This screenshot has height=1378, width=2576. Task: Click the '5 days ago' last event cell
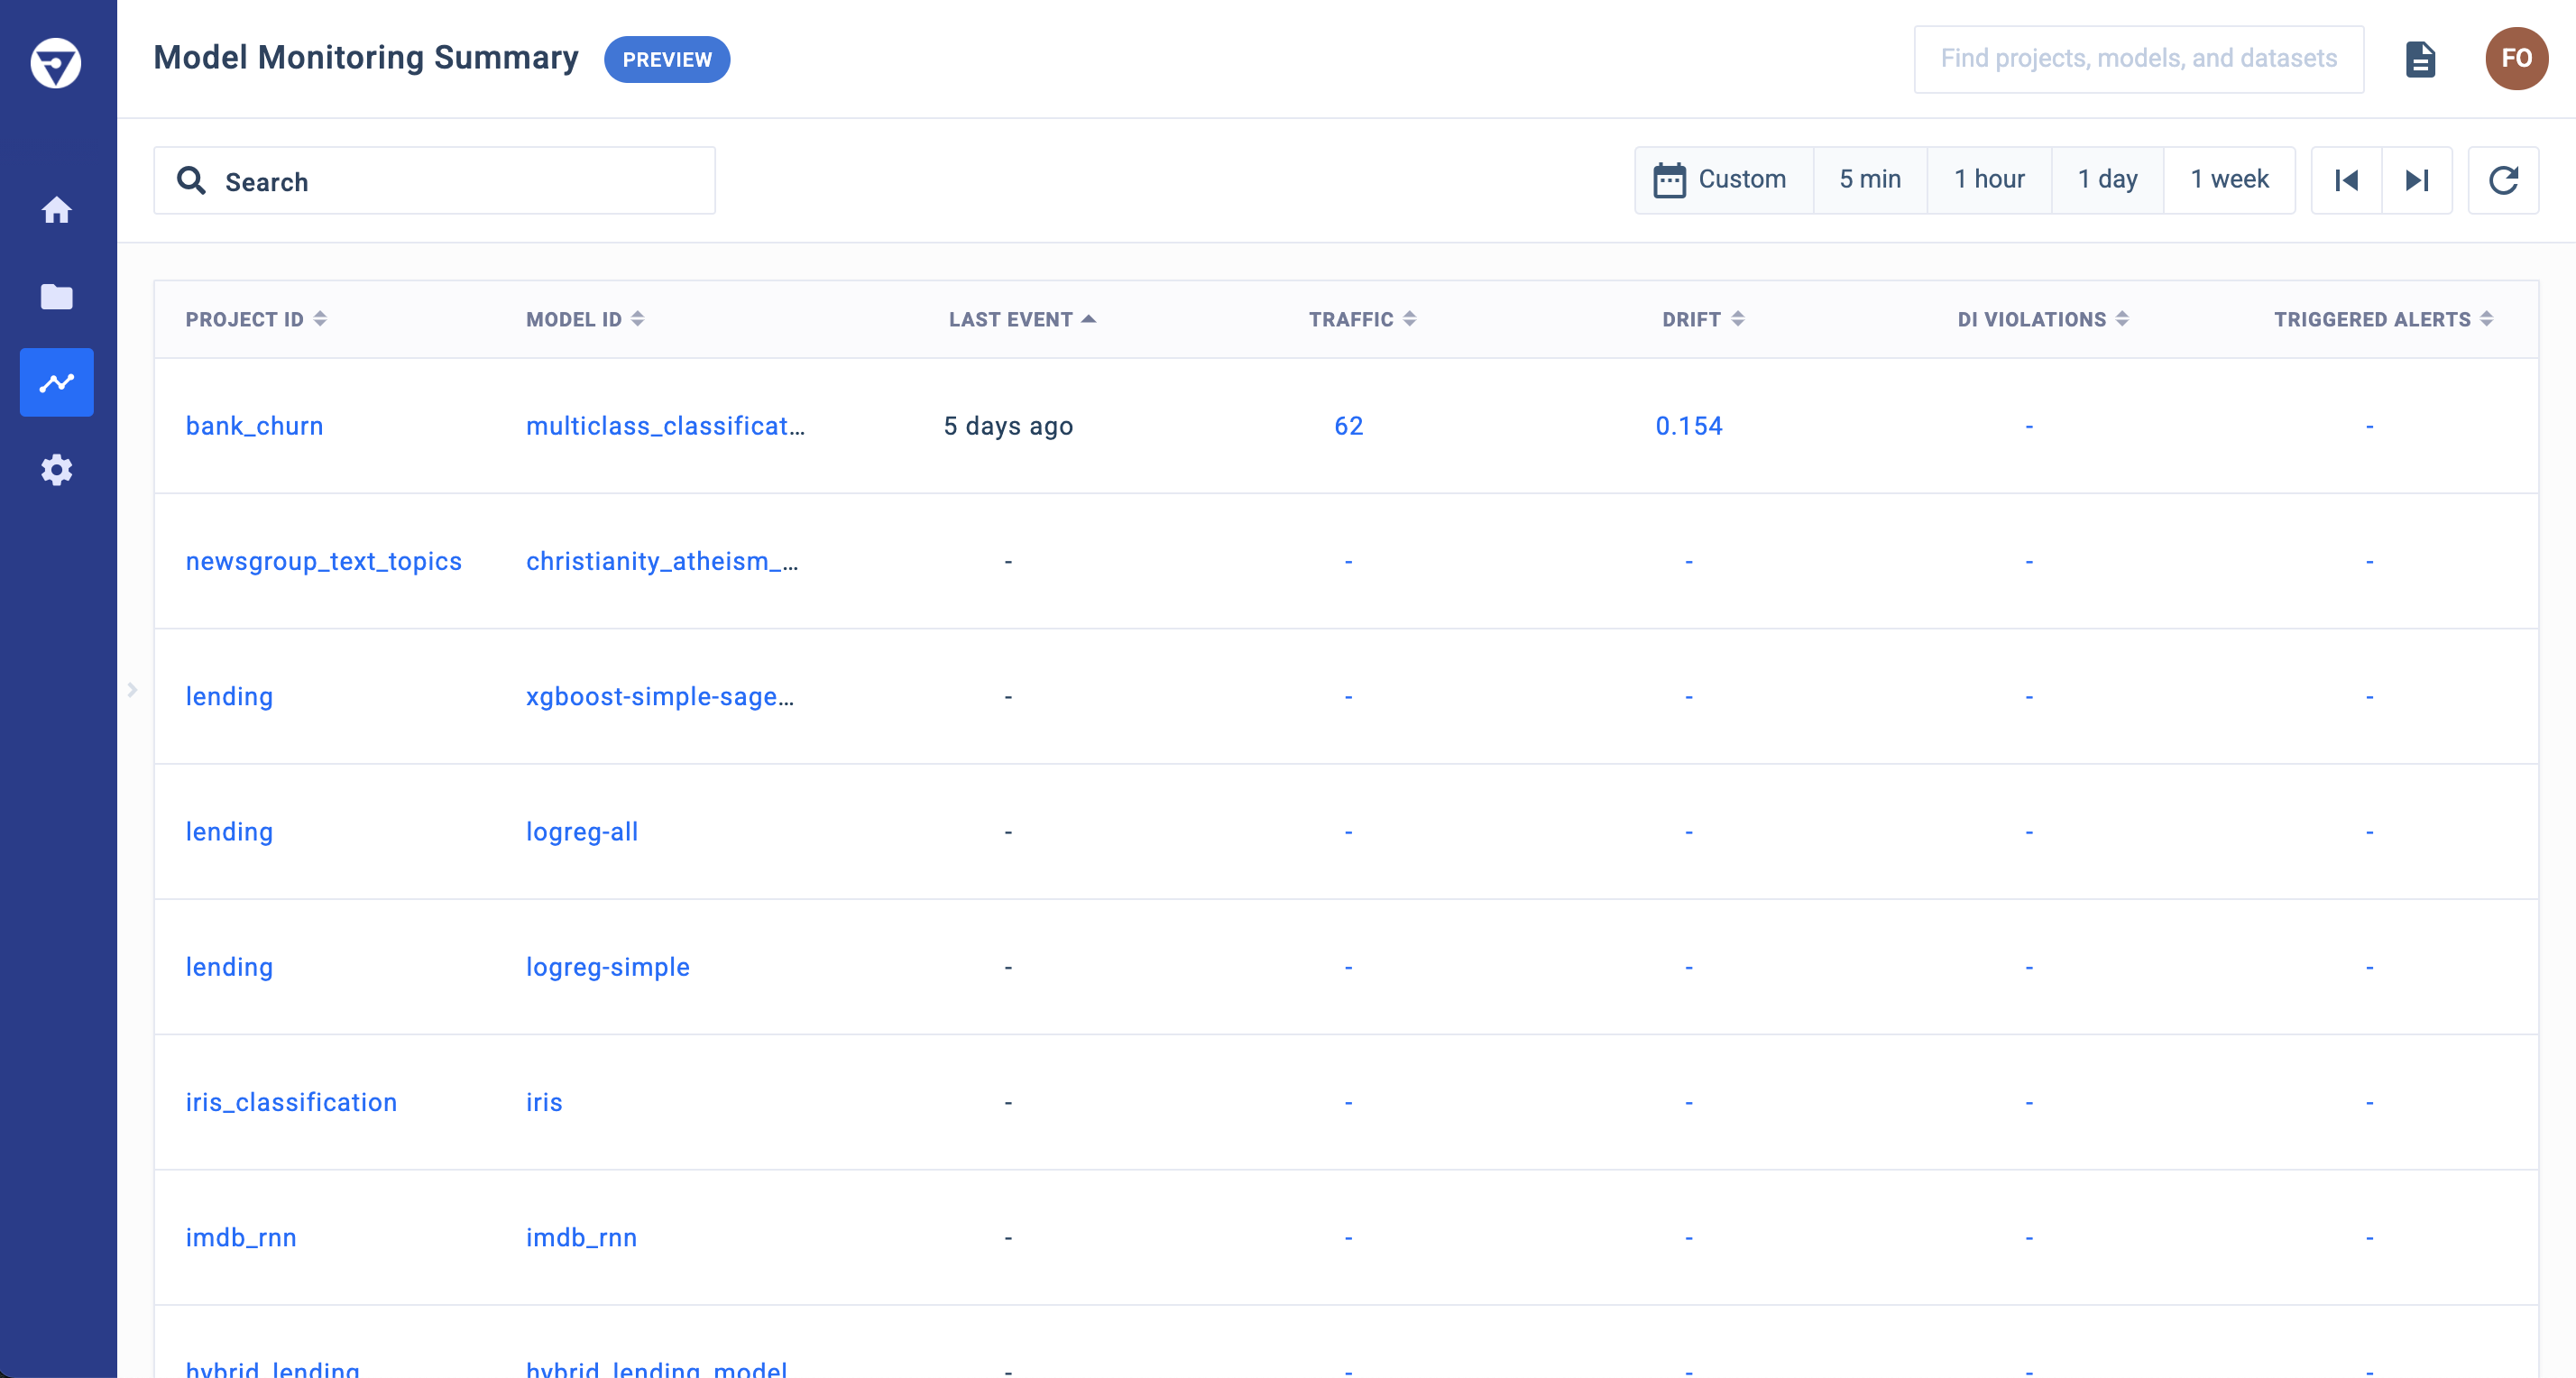pyautogui.click(x=1008, y=426)
